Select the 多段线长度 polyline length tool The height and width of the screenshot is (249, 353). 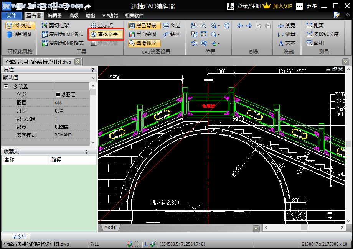[323, 34]
